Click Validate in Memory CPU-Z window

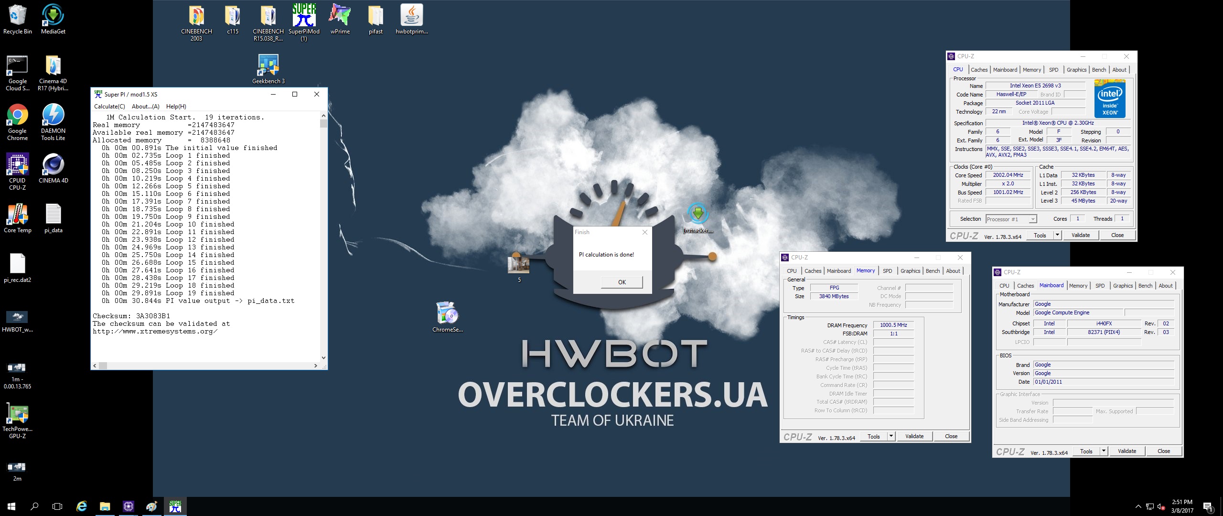pyautogui.click(x=914, y=436)
